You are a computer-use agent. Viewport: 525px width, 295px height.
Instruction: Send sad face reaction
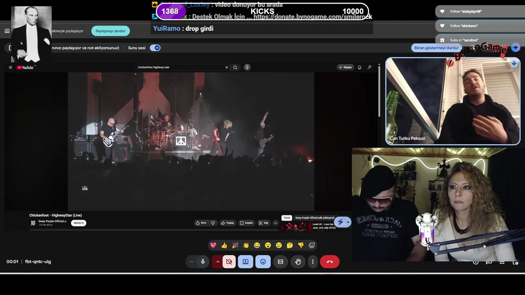point(279,245)
